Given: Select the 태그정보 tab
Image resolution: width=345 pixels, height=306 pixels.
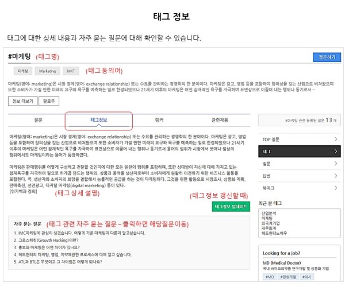Looking at the screenshot, I should coord(98,120).
